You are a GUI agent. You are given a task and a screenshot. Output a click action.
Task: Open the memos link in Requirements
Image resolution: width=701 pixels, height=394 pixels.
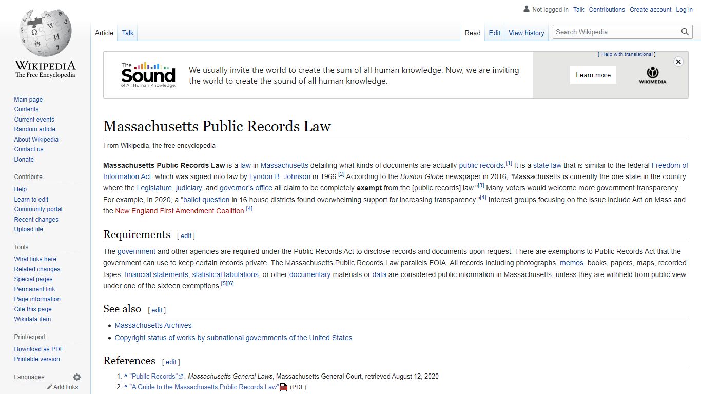[572, 263]
